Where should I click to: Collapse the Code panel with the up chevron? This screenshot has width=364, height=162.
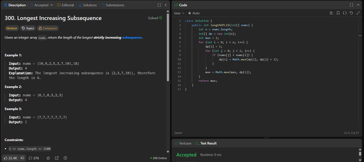358,5
